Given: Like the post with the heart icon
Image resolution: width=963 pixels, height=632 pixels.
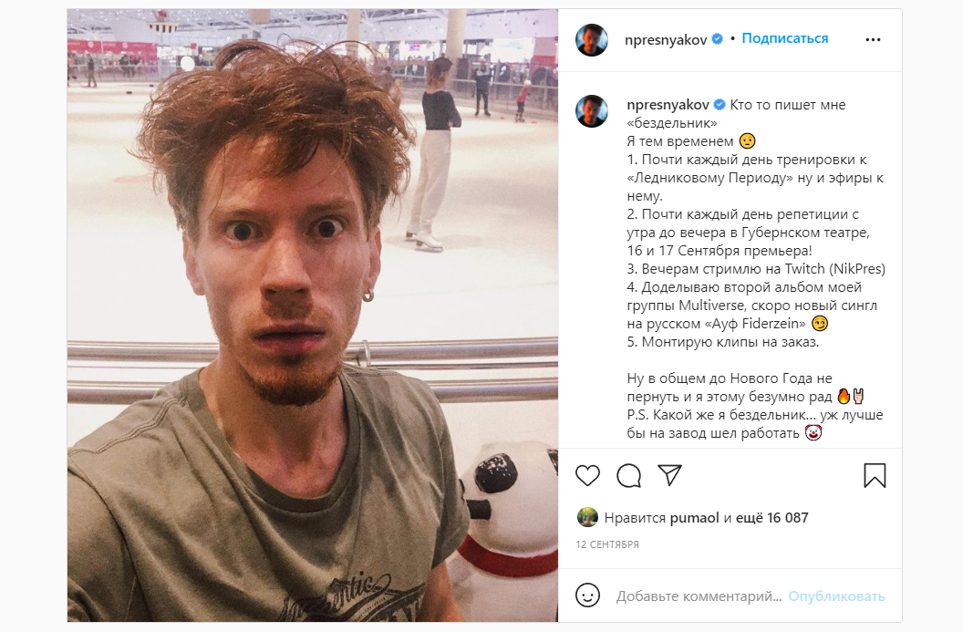Looking at the screenshot, I should (x=587, y=475).
